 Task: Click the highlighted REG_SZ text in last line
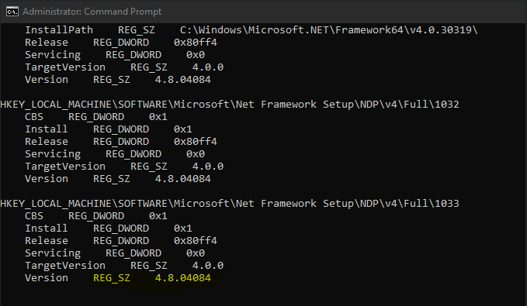112,278
